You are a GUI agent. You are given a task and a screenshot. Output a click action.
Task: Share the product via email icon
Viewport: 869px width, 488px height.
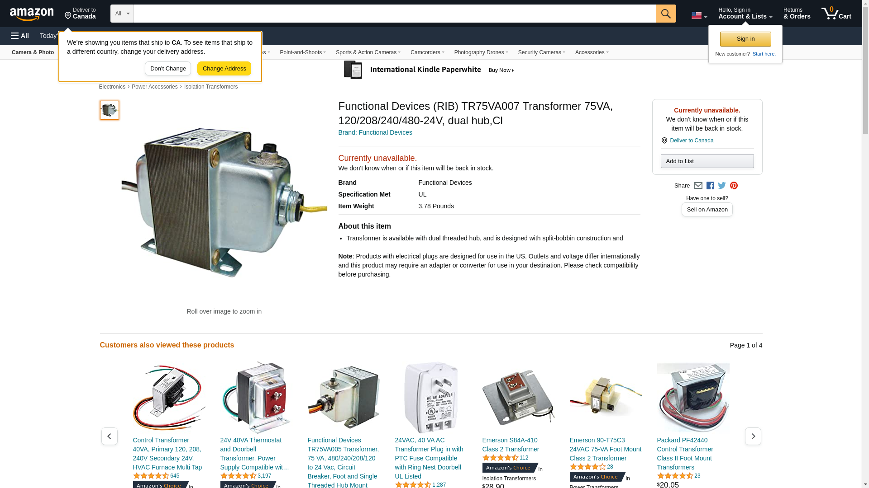click(x=698, y=186)
